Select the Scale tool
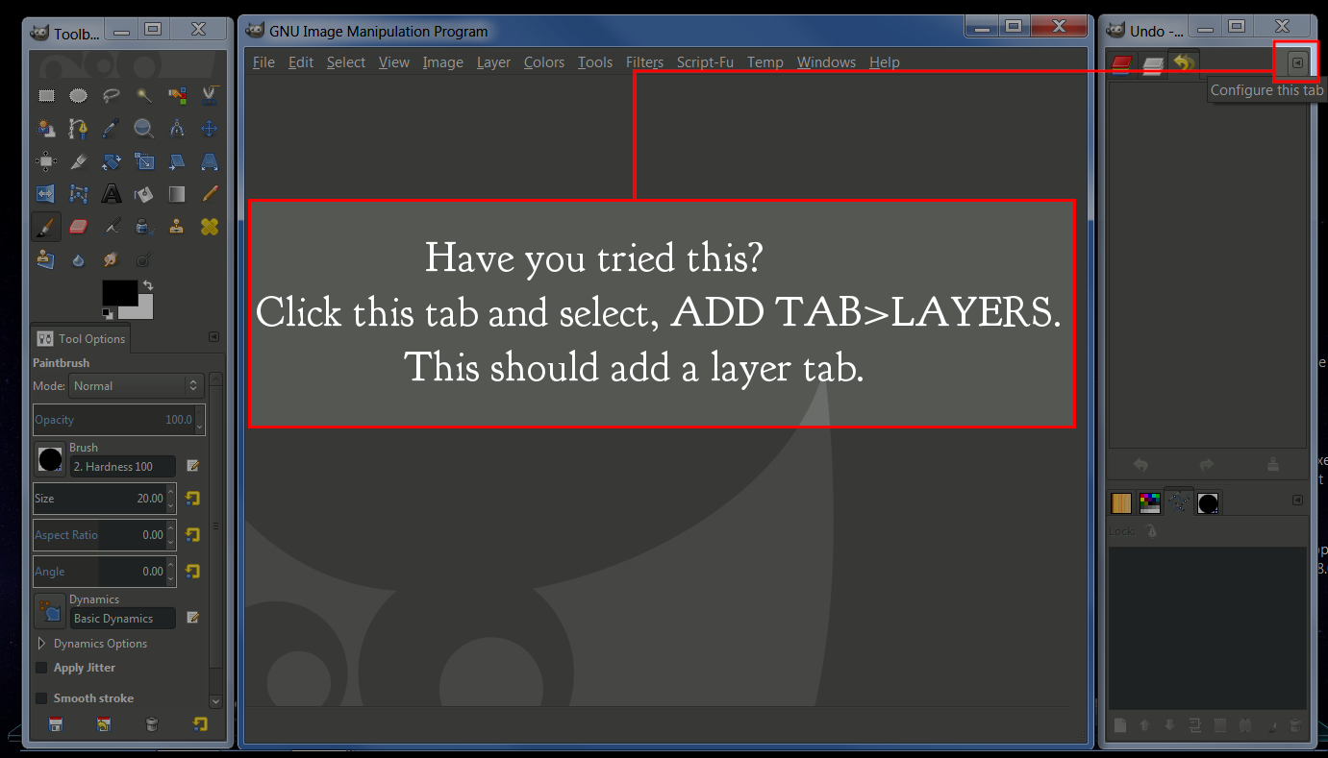Viewport: 1328px width, 758px height. pyautogui.click(x=144, y=160)
